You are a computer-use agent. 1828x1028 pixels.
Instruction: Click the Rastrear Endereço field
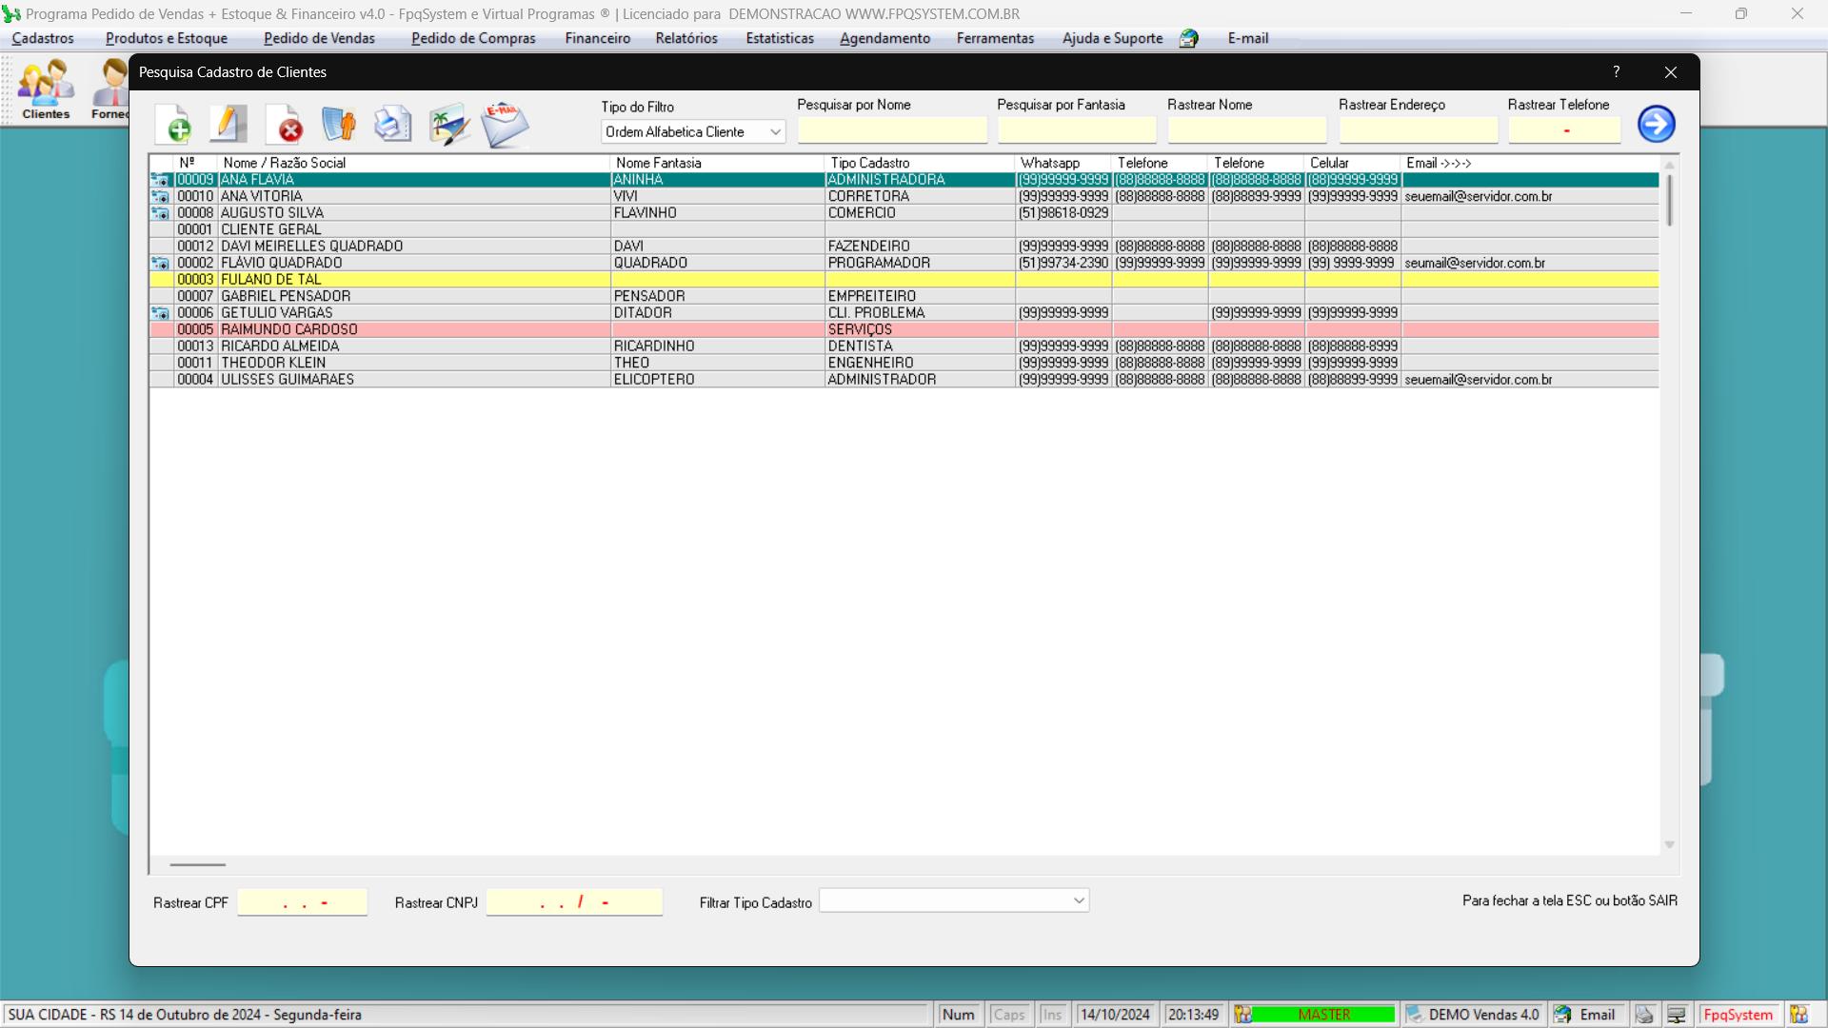click(1419, 130)
